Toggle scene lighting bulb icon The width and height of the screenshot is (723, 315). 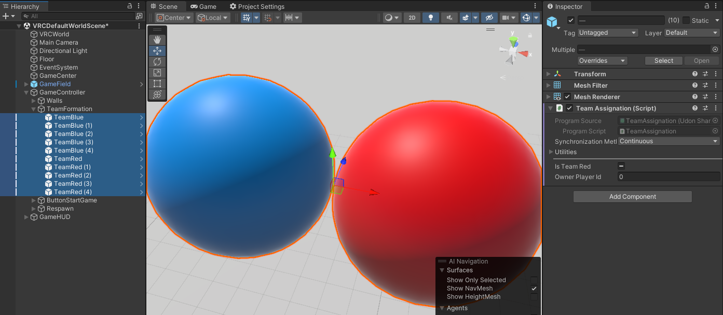430,18
